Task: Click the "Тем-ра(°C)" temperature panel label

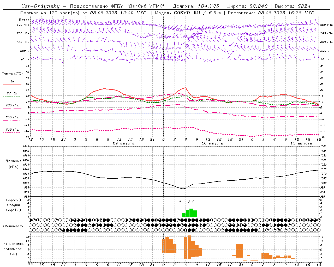Action: click(12, 74)
